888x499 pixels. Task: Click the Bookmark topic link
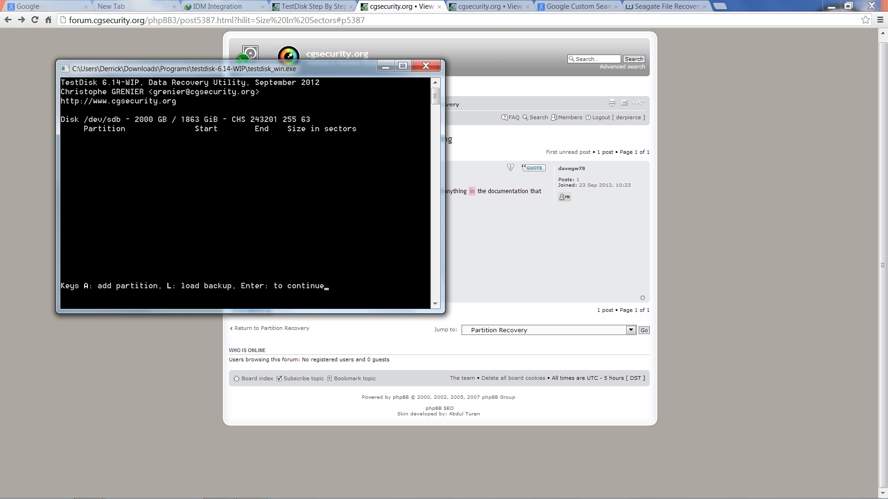pos(351,378)
